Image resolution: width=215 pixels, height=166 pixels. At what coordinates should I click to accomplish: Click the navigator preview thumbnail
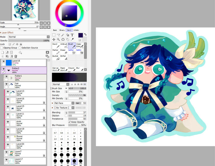(x=25, y=10)
